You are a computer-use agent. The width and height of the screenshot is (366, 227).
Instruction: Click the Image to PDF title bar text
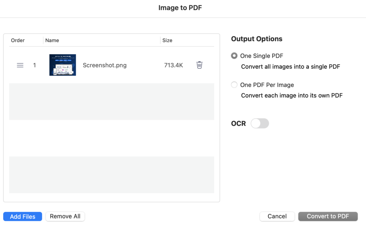pos(180,8)
